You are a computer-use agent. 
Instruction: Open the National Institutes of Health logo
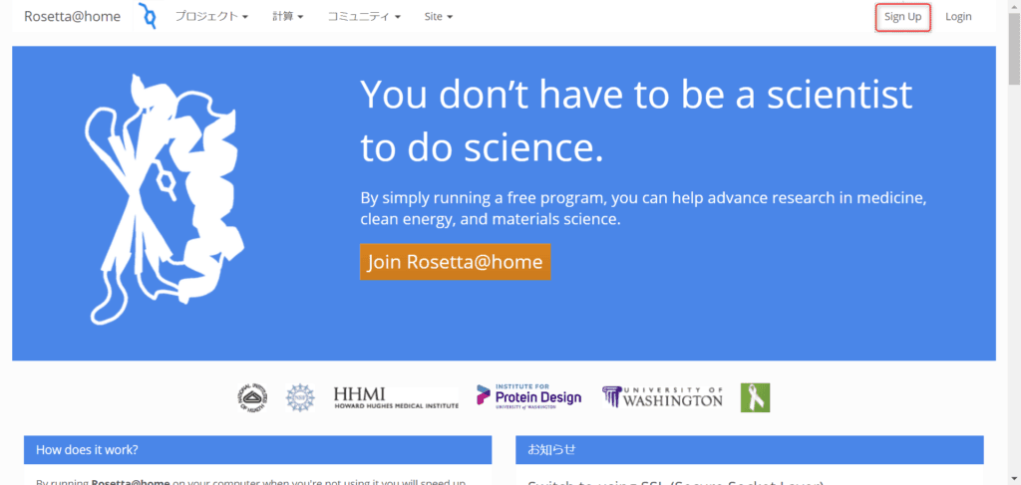(253, 397)
